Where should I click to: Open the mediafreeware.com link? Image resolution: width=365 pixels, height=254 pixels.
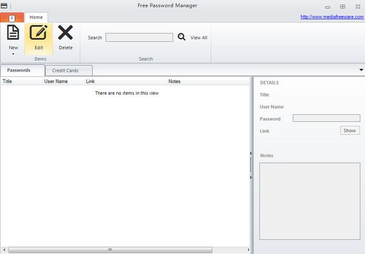[332, 17]
